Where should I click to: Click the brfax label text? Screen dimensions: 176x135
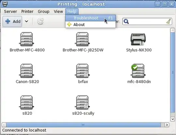pyautogui.click(x=83, y=82)
